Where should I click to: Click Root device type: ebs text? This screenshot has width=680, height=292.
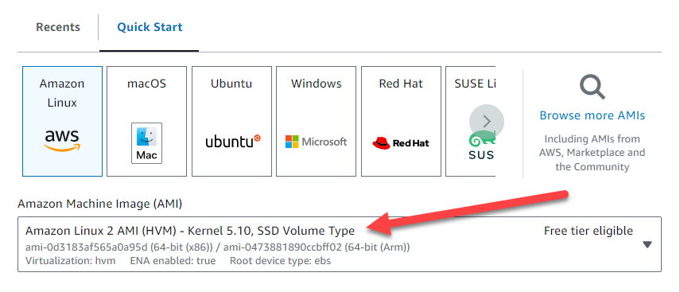click(280, 261)
